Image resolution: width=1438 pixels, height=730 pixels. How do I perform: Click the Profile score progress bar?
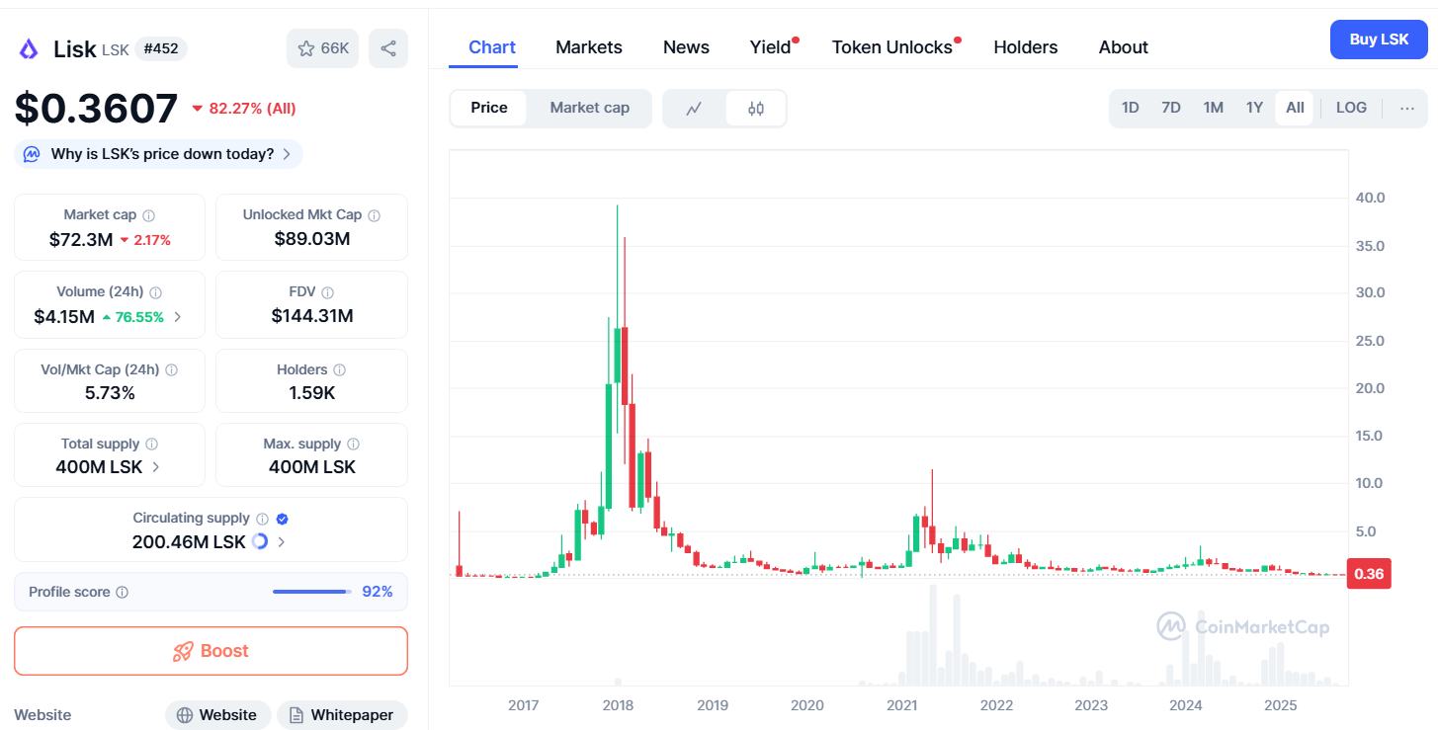pos(311,592)
